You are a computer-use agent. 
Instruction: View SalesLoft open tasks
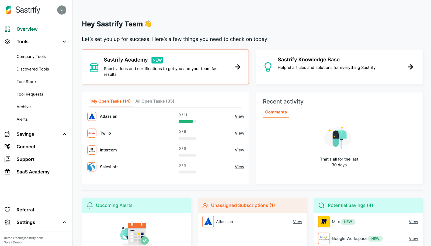(239, 167)
